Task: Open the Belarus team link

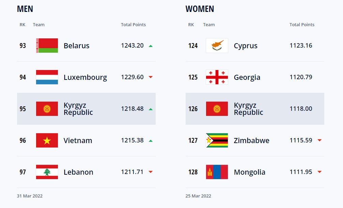Action: pyautogui.click(x=76, y=46)
